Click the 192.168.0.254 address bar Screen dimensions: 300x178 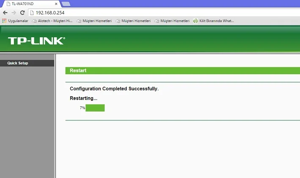coord(127,12)
